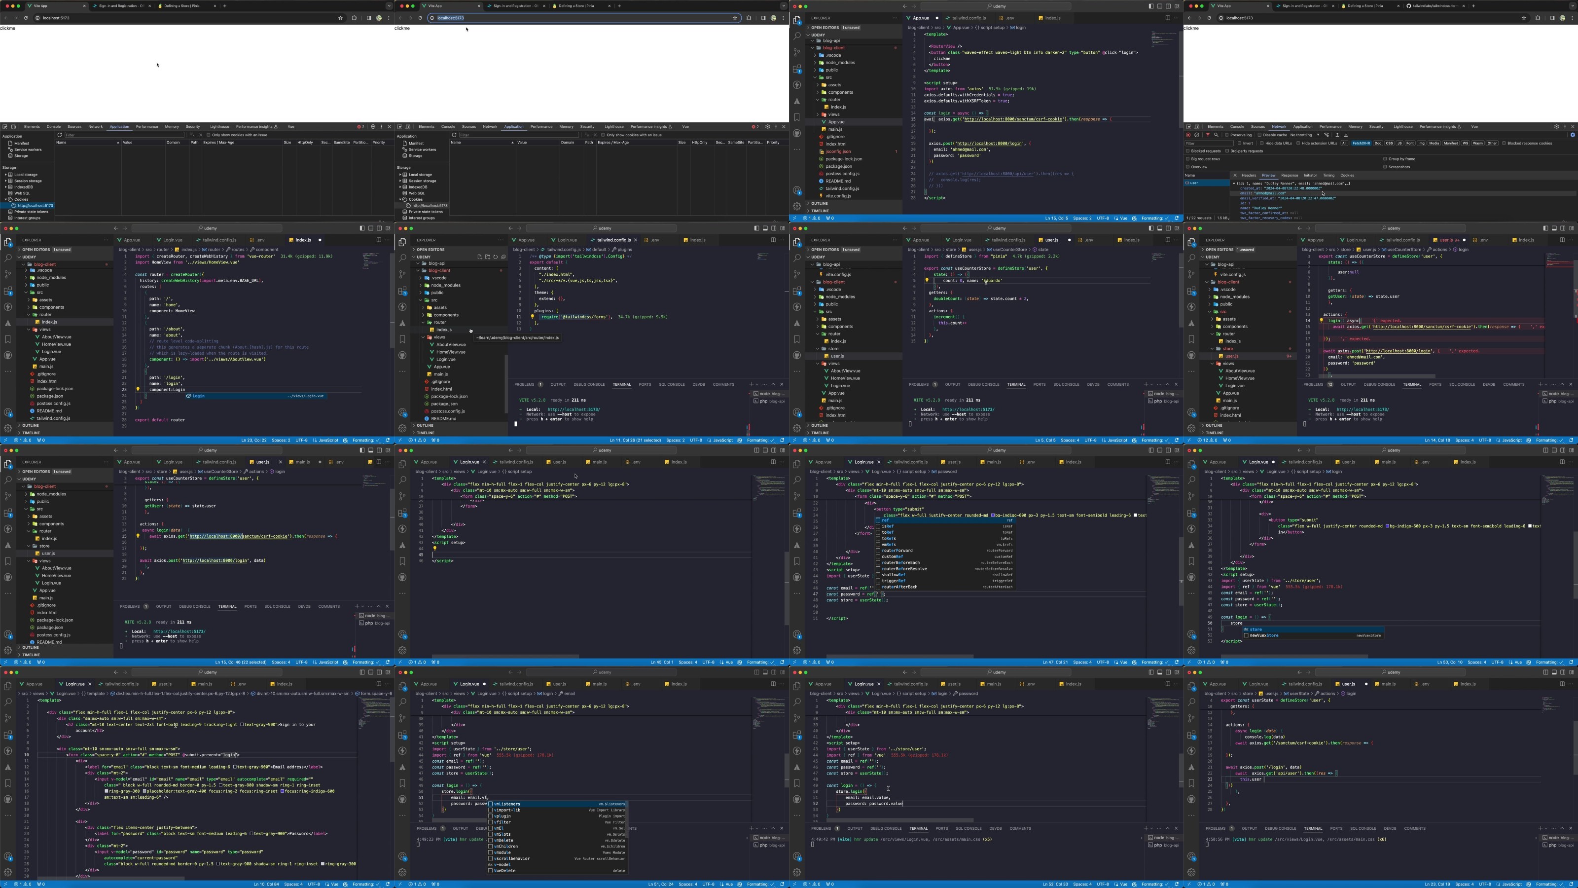Screen dimensions: 1578x888
Task: Refresh Explorer in UDEMY header
Action: coord(496,258)
